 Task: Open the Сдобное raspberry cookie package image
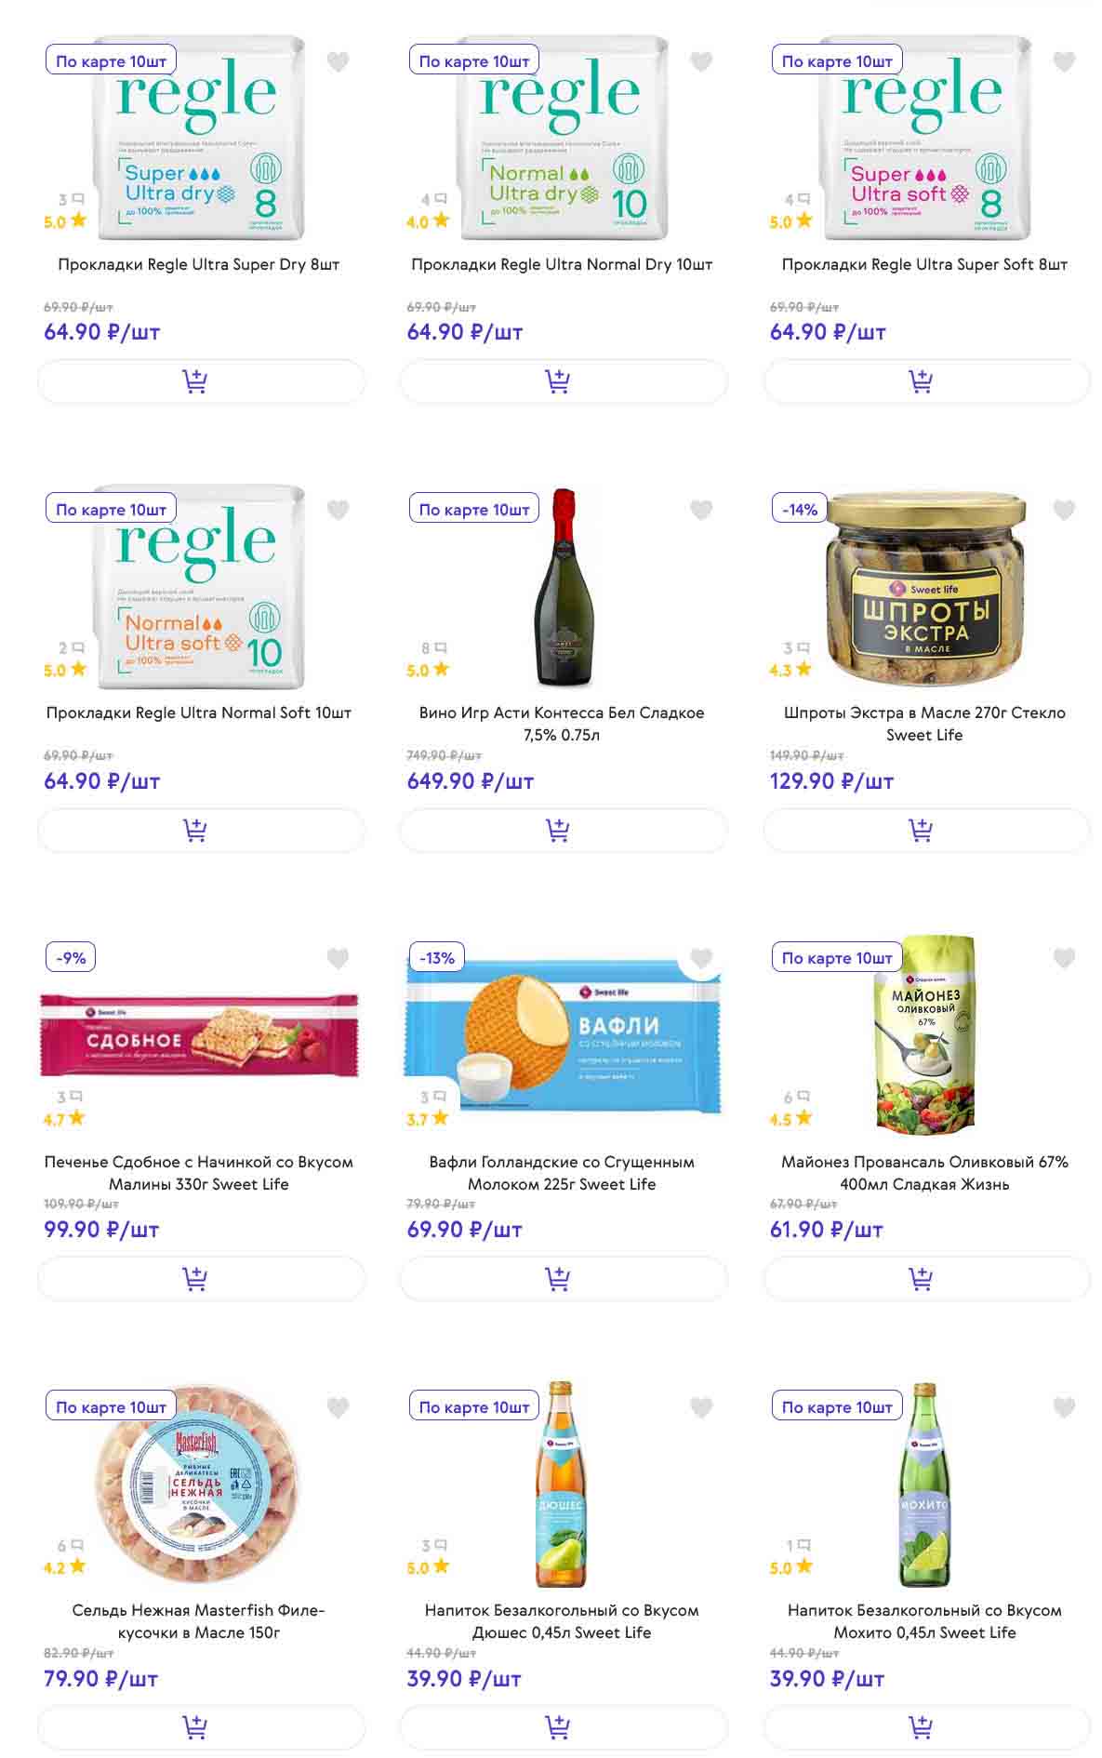click(x=199, y=1035)
